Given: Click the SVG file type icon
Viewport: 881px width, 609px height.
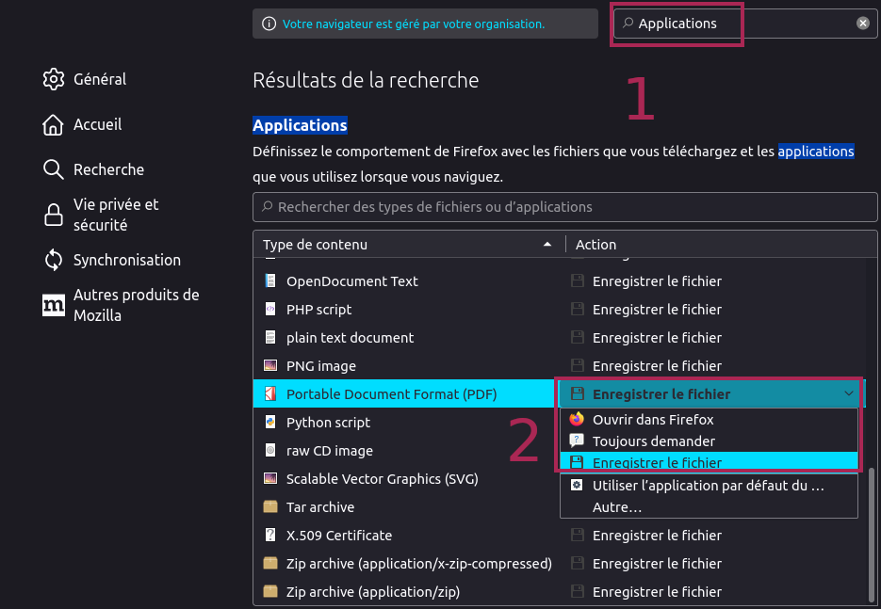Looking at the screenshot, I should pyautogui.click(x=270, y=478).
